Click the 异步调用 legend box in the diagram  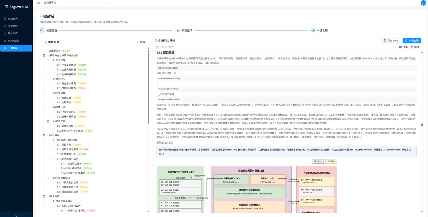click(x=331, y=161)
